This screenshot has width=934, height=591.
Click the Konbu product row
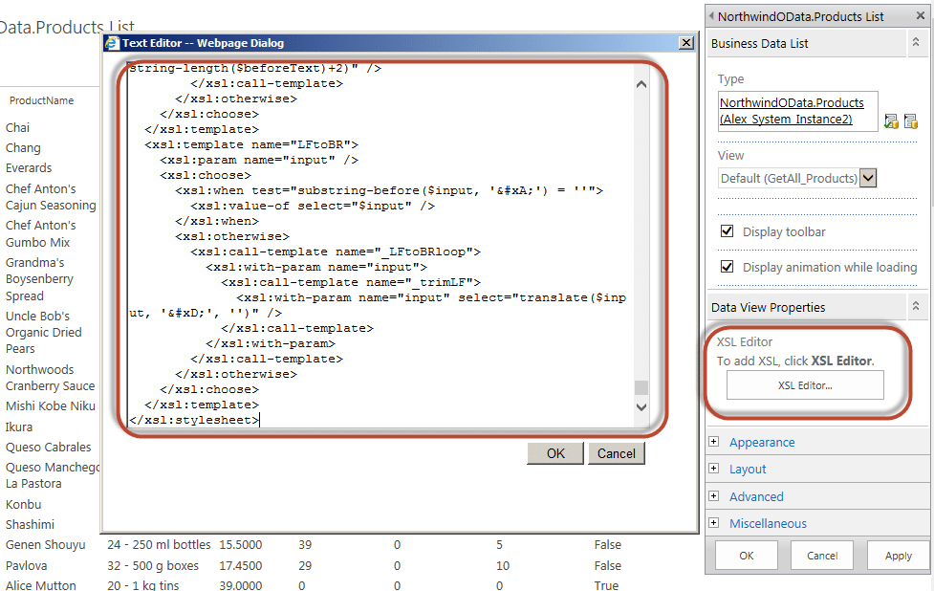[23, 504]
